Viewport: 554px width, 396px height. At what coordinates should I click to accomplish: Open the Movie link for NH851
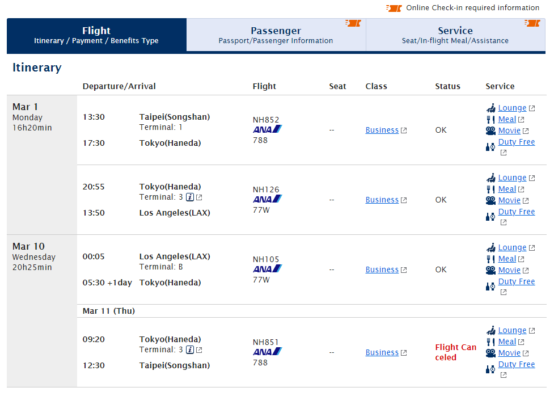point(509,353)
